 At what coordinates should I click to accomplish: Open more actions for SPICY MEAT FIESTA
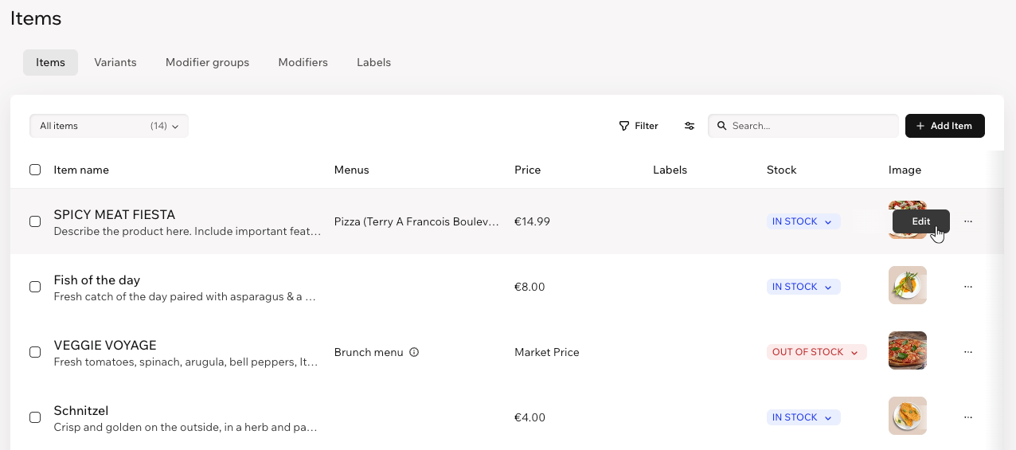(x=968, y=221)
